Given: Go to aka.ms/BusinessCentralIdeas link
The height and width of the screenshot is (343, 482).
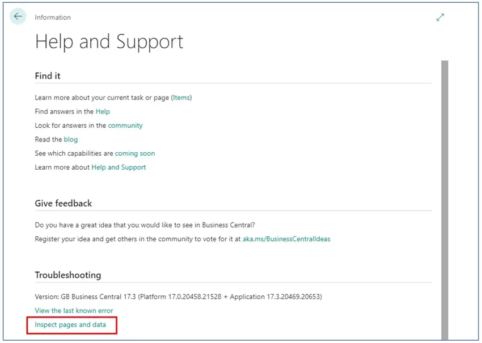Looking at the screenshot, I should 286,239.
